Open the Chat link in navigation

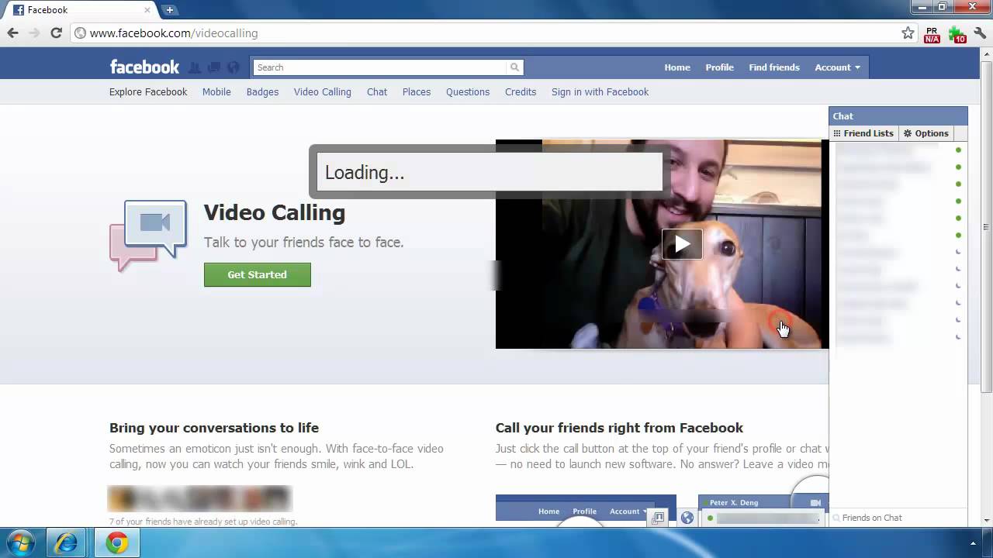[377, 91]
